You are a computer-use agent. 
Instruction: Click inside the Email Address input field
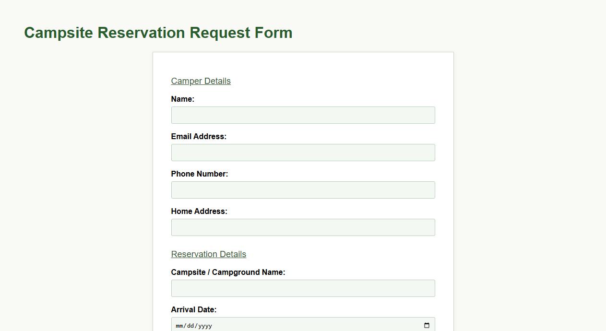pyautogui.click(x=303, y=152)
